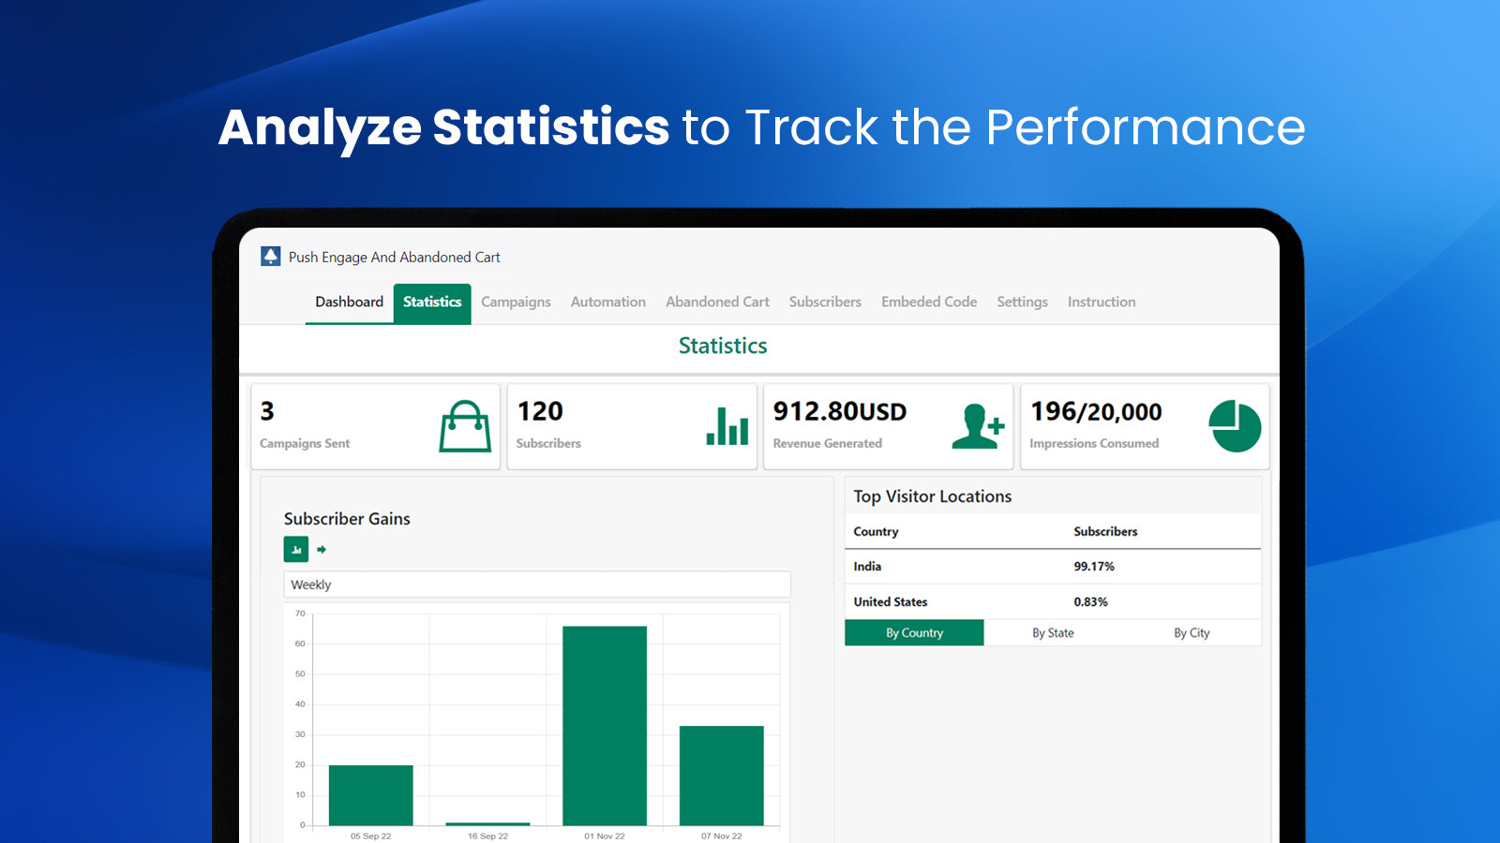The width and height of the screenshot is (1500, 843).
Task: Click the 912.80USD revenue value
Action: click(x=840, y=411)
